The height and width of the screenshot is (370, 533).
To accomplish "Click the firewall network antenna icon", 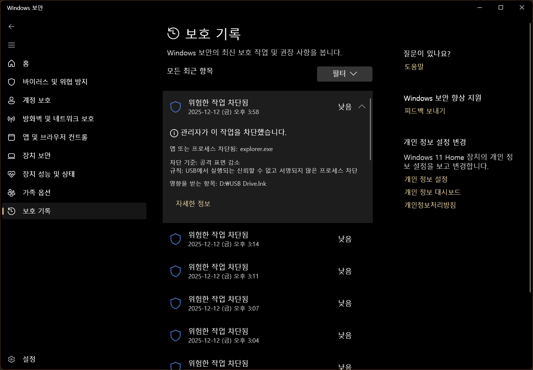I will [11, 119].
